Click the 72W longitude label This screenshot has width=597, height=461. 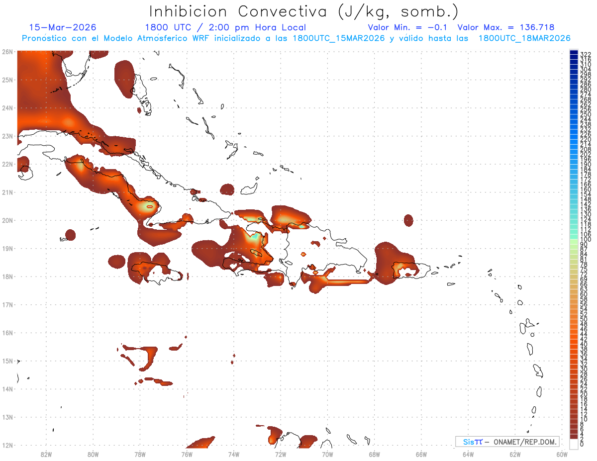pos(281,454)
